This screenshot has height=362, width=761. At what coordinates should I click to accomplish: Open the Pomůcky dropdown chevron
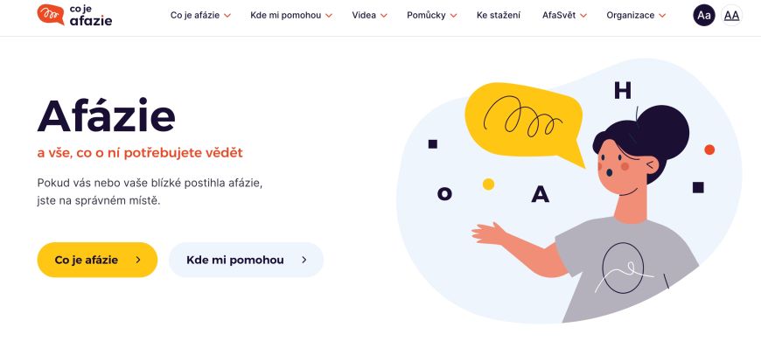click(x=453, y=16)
